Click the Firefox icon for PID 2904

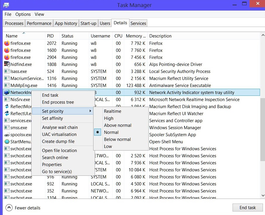(7, 57)
